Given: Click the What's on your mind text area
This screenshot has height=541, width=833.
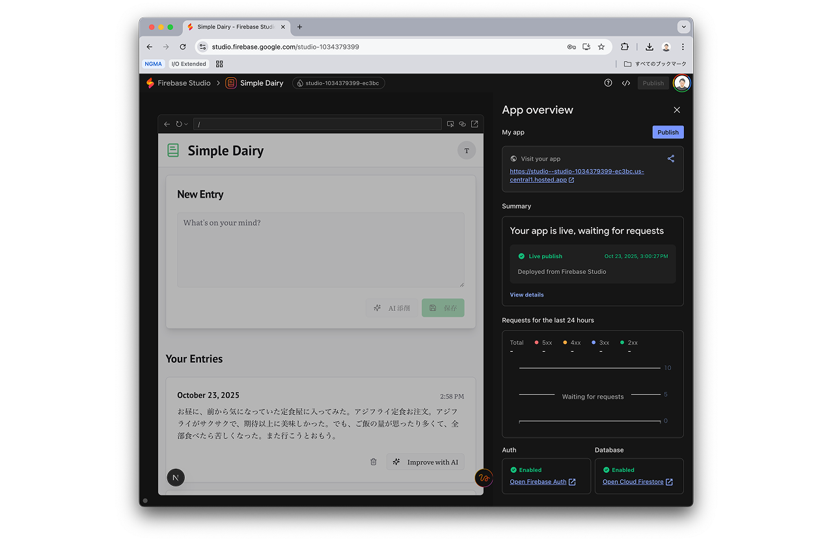Looking at the screenshot, I should [x=321, y=249].
